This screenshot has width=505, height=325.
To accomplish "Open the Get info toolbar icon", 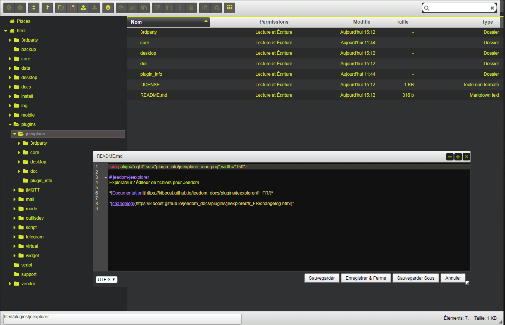I will coord(108,7).
